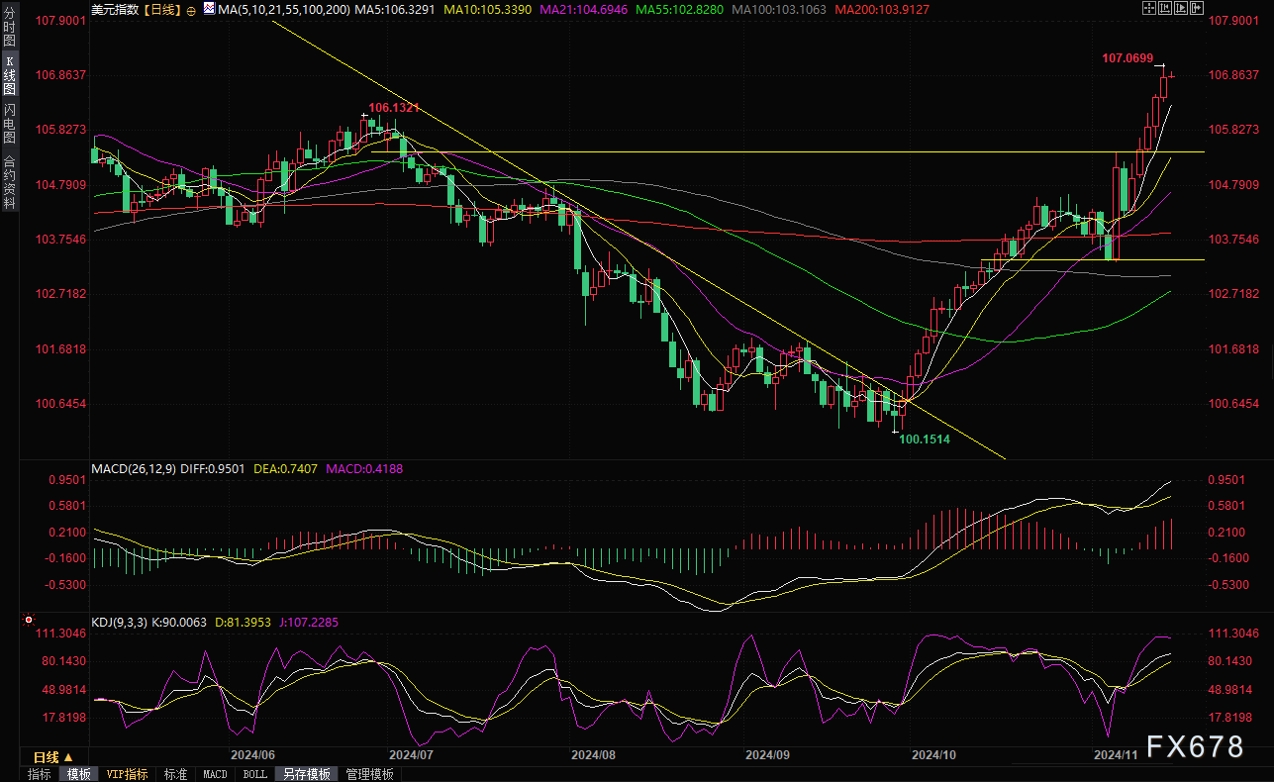Apply the BOLL indicator template
Viewport: 1274px width, 782px height.
[254, 774]
